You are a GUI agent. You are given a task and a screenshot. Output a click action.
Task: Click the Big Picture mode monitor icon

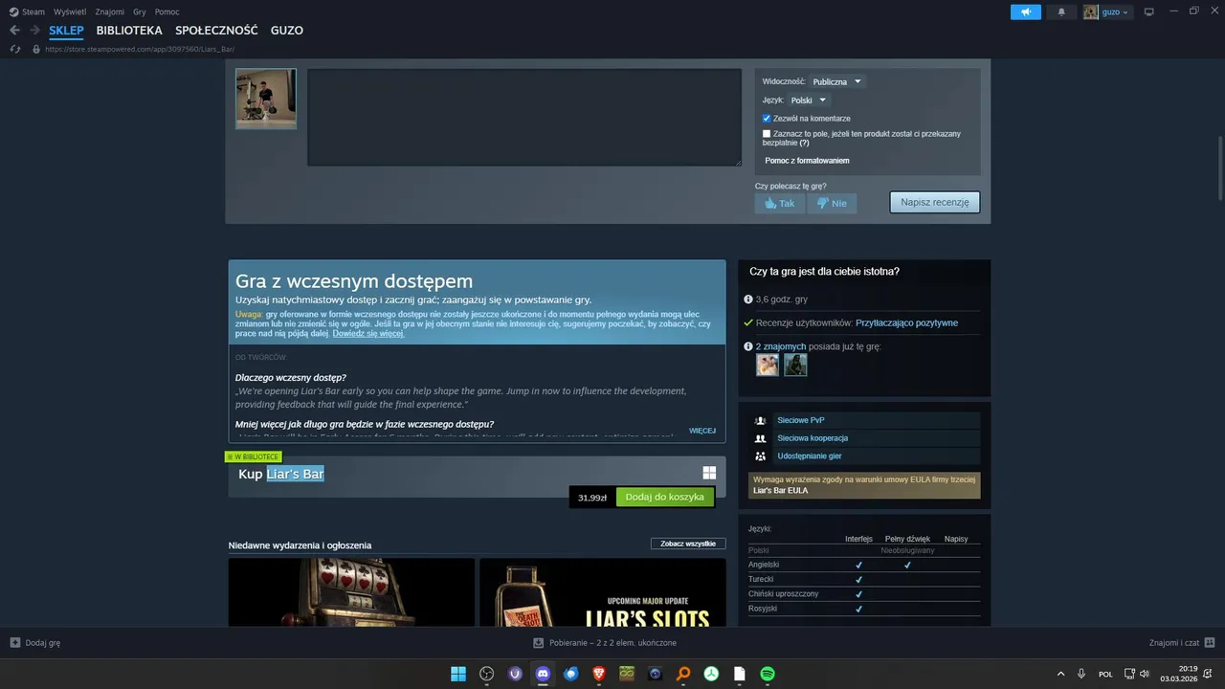(x=1148, y=11)
